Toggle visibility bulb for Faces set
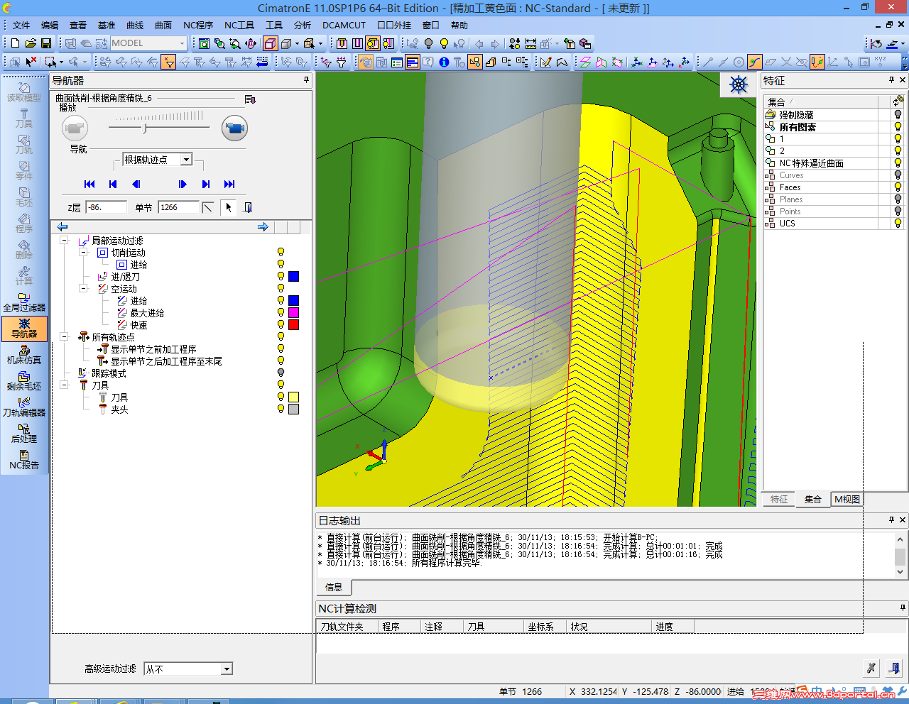909x704 pixels. point(898,187)
